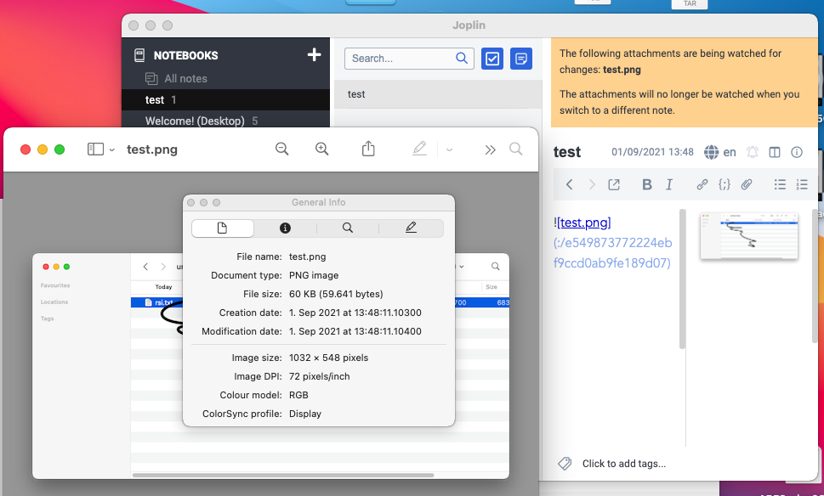Click Document type value PNG image
The height and width of the screenshot is (496, 824).
point(314,275)
